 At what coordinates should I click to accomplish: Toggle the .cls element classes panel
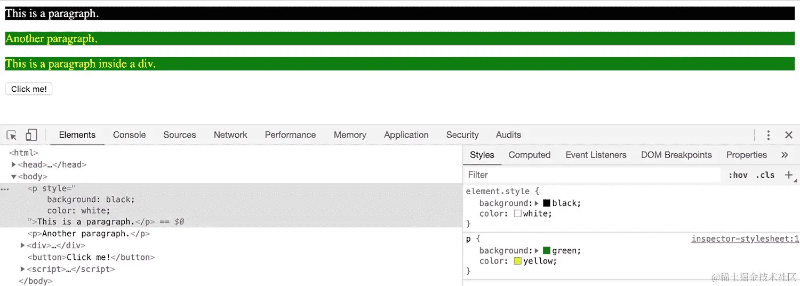coord(765,175)
